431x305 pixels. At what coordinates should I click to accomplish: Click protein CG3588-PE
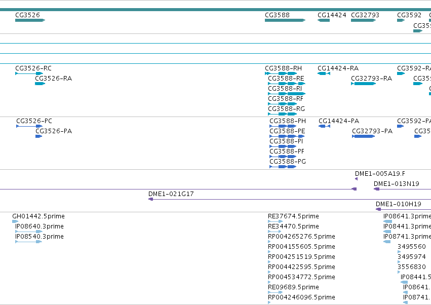(x=287, y=136)
